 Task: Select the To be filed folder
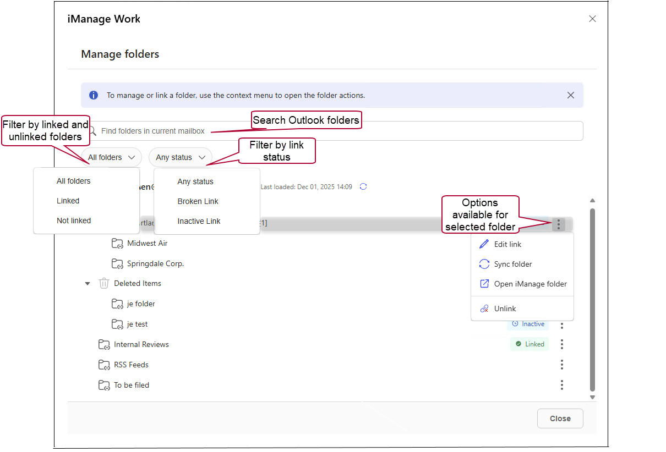[132, 385]
